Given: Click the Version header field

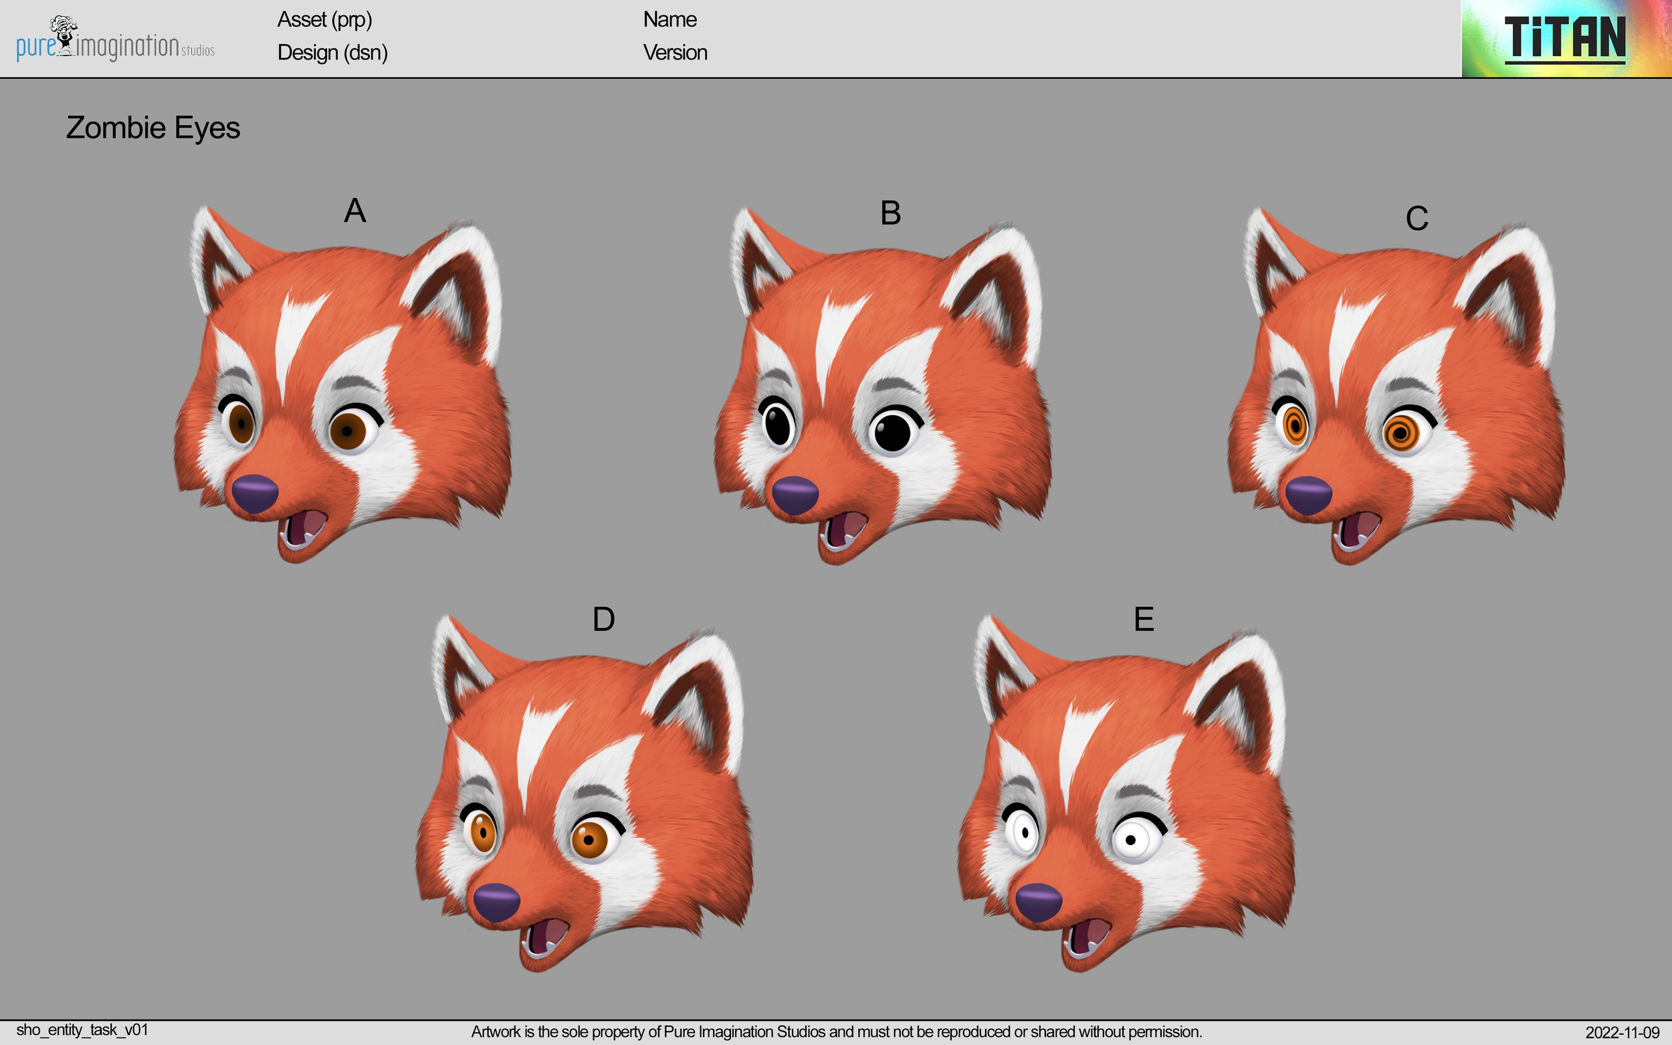Looking at the screenshot, I should click(675, 53).
